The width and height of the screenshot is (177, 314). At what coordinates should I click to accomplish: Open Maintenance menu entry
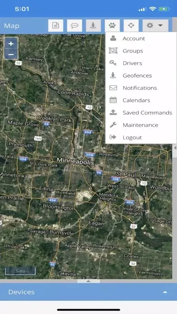[141, 125]
